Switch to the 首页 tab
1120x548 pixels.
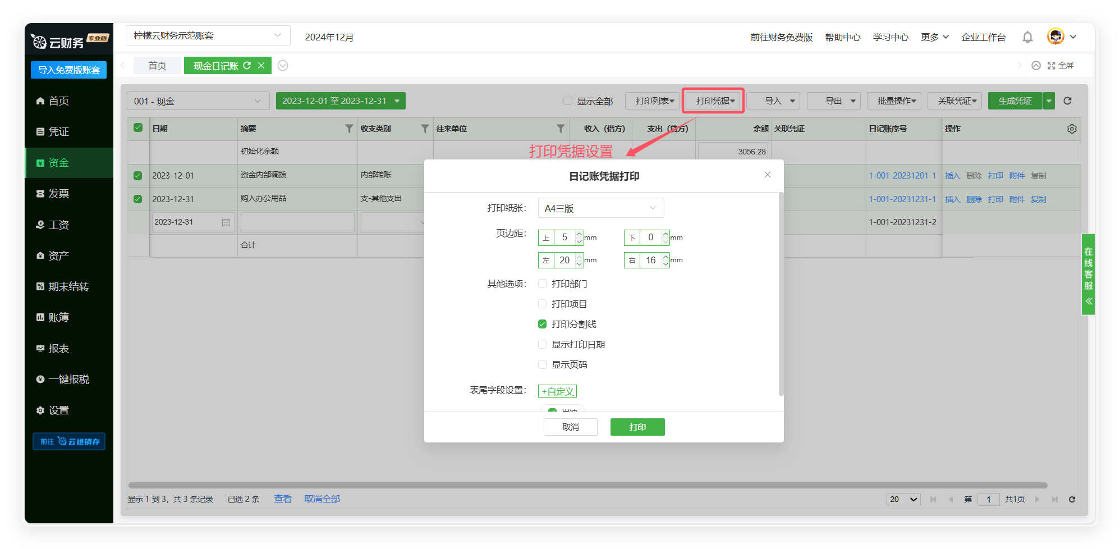pos(157,66)
